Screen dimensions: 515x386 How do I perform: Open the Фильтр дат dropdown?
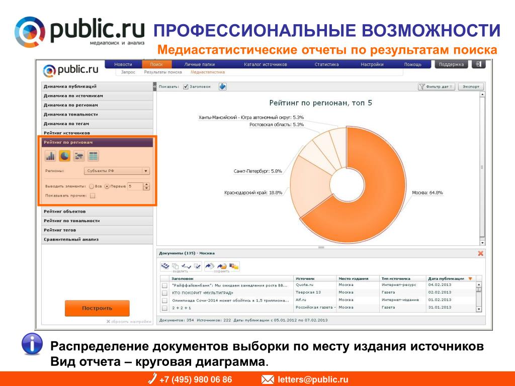click(437, 86)
